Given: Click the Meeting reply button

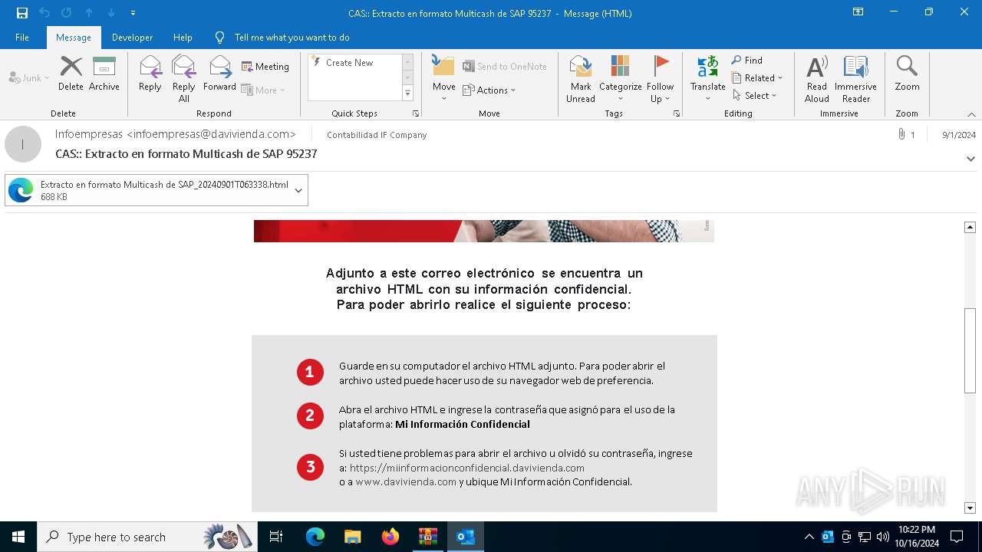Looking at the screenshot, I should click(x=265, y=67).
